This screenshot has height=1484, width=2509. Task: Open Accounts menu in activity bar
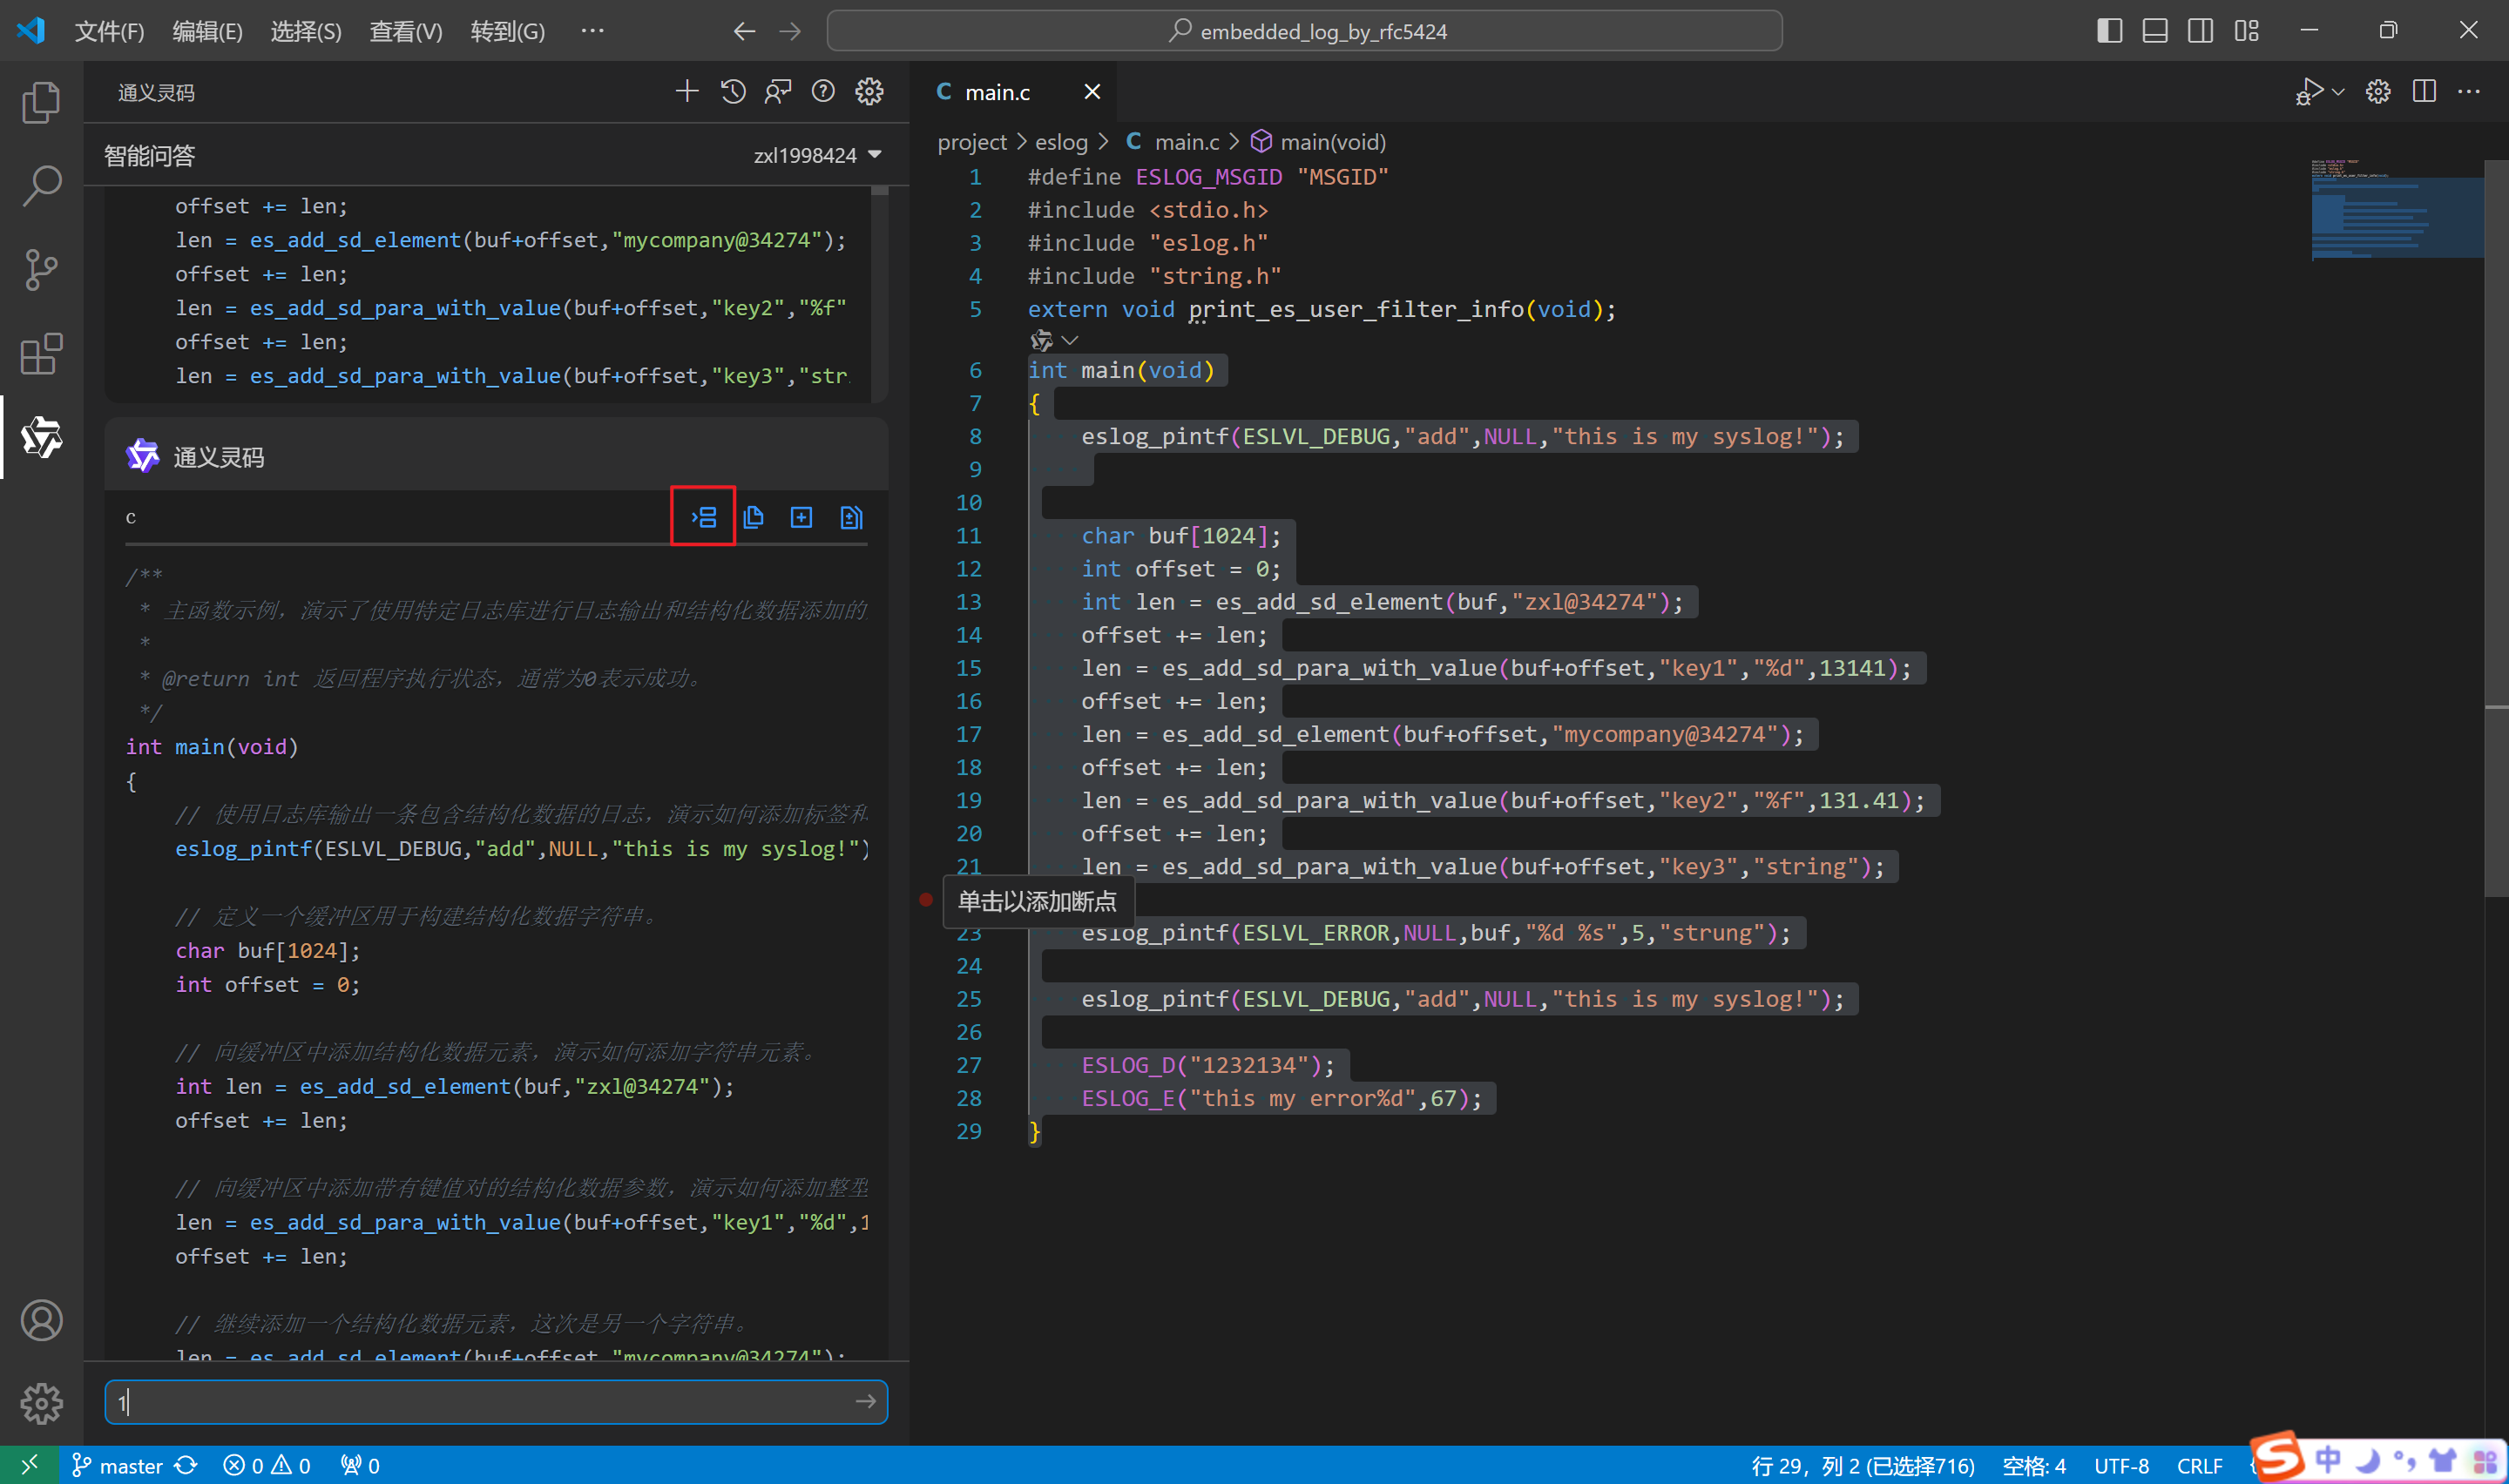[x=41, y=1321]
